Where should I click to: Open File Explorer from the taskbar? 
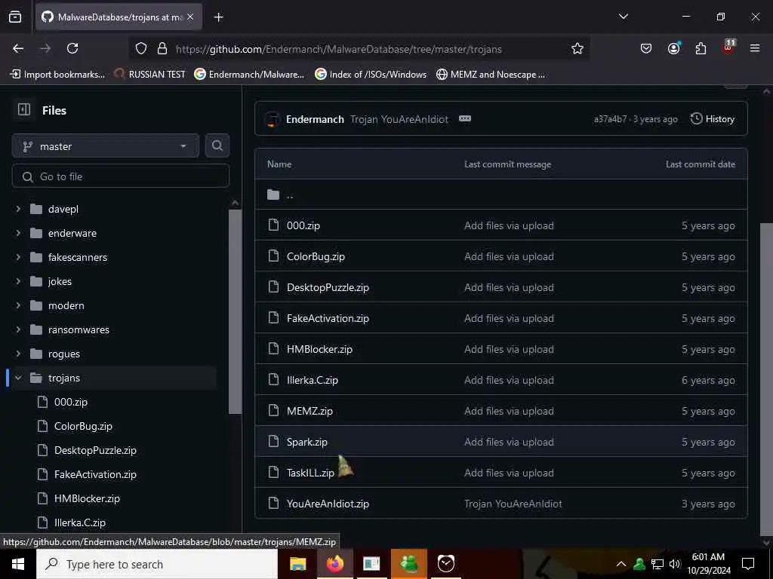(297, 564)
